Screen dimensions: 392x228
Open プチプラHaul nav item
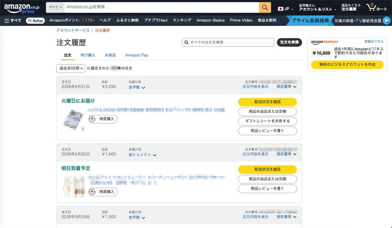click(155, 20)
